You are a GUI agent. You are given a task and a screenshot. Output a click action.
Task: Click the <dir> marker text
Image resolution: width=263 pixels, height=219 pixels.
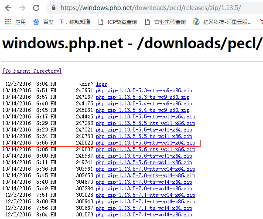(86, 84)
